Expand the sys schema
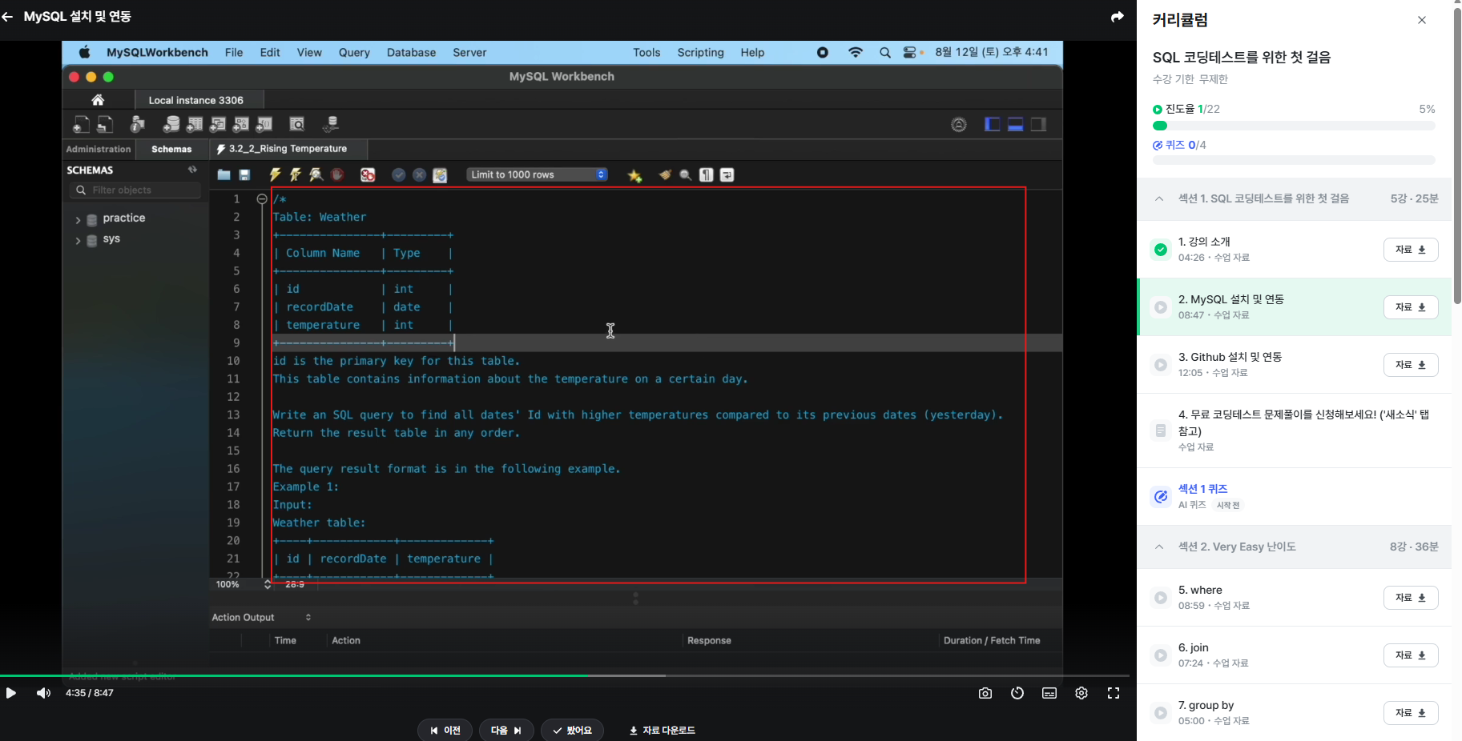Viewport: 1462px width, 741px height. 78,240
